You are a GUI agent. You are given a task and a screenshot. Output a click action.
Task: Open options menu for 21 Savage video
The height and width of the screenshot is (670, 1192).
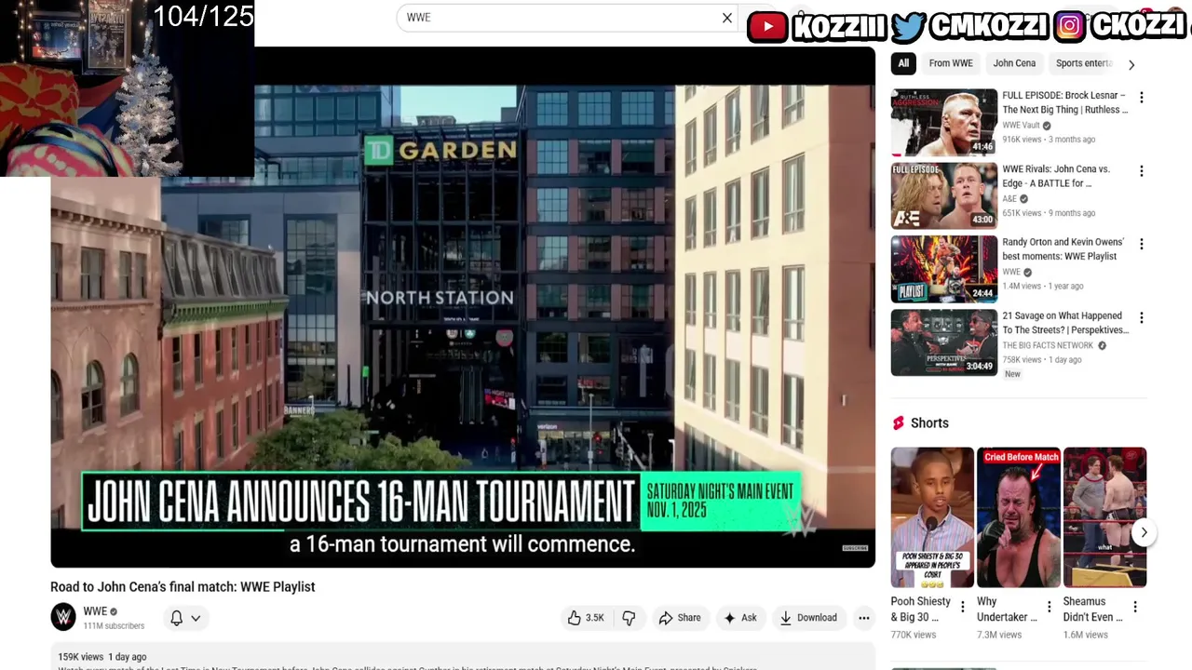click(1141, 318)
